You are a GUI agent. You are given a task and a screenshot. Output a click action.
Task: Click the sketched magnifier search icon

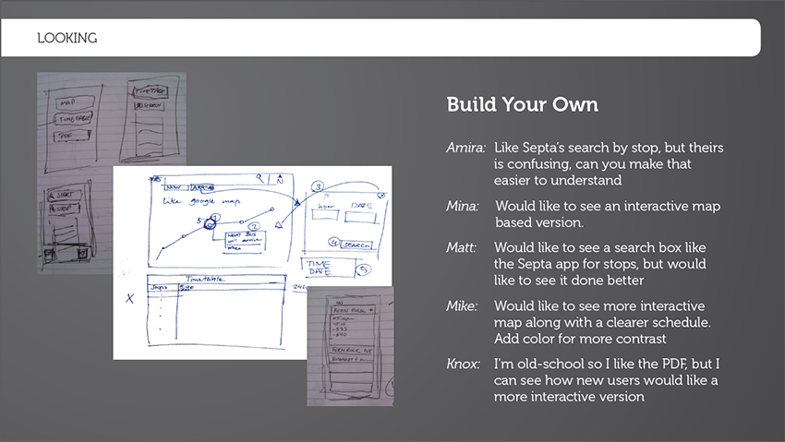tap(260, 178)
